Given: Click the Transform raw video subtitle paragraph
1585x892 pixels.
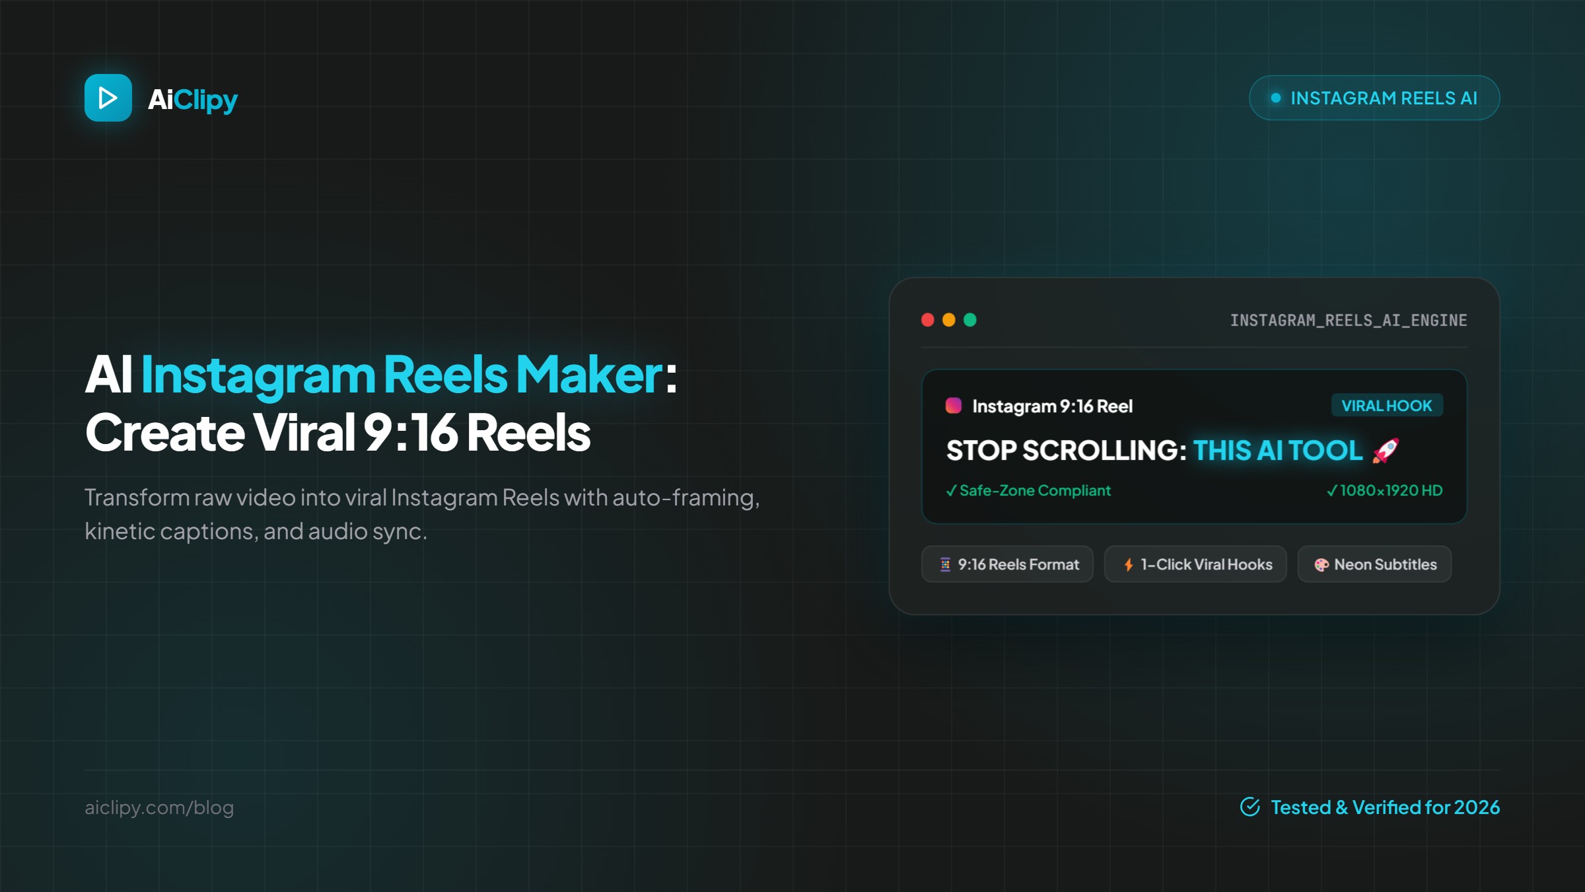Looking at the screenshot, I should tap(423, 514).
